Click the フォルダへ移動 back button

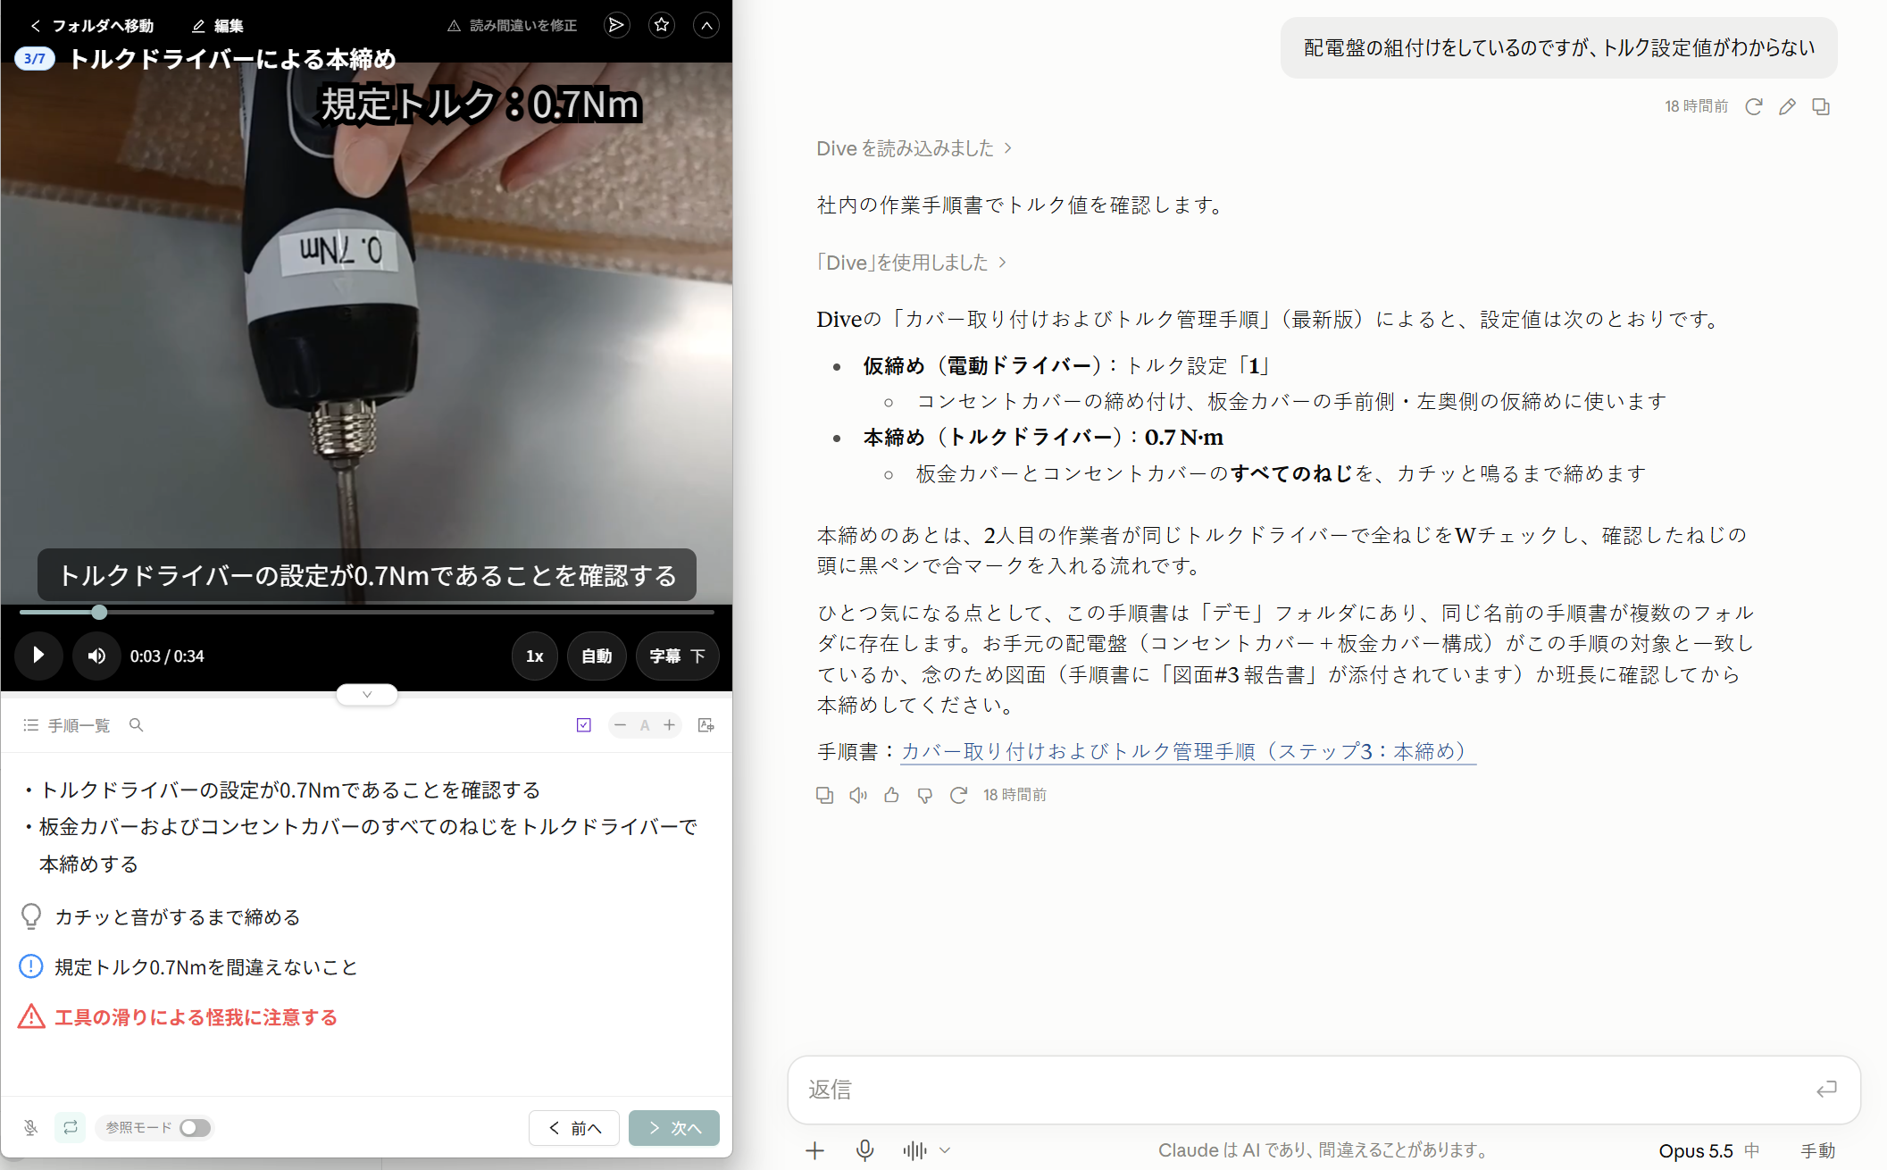click(92, 26)
